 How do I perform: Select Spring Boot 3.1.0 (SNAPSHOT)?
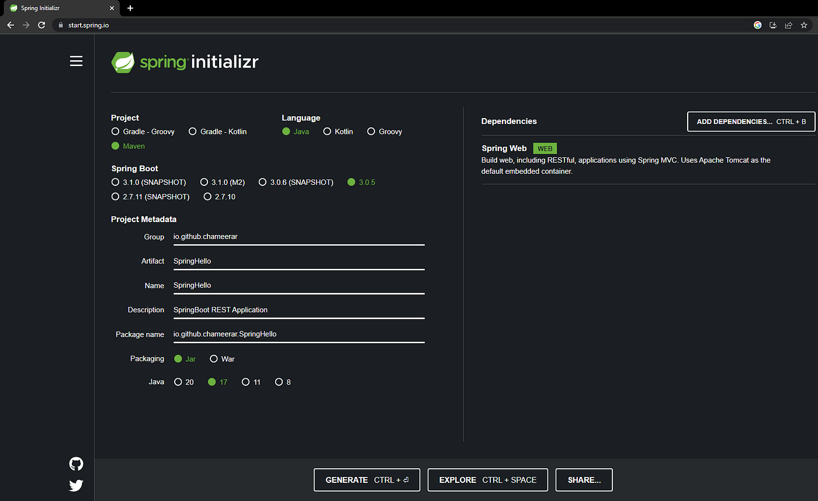point(149,182)
